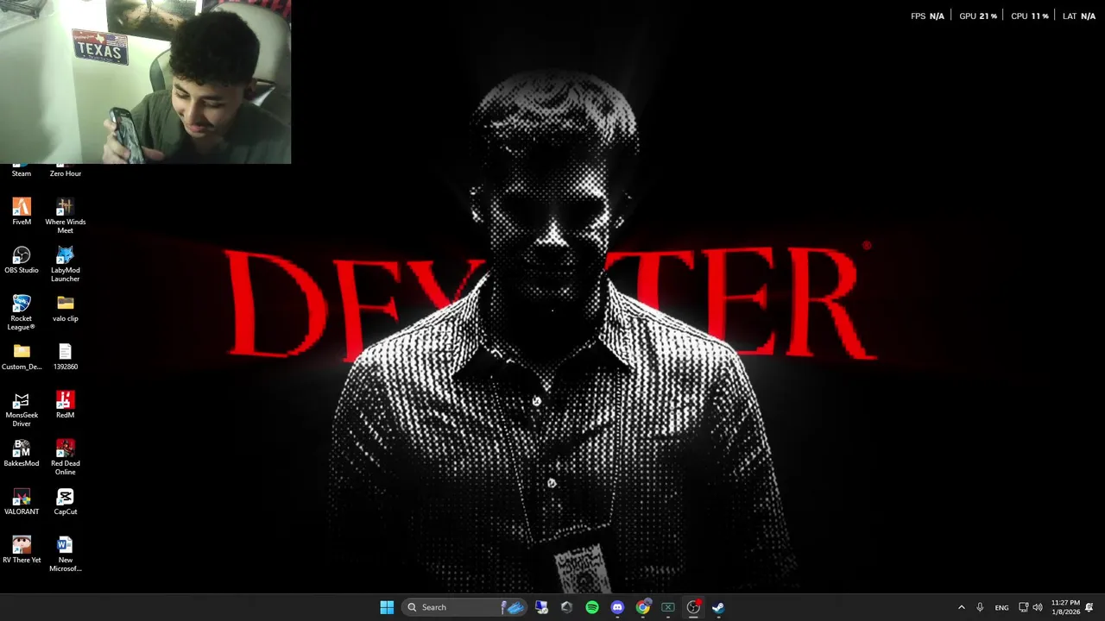Open the Windows Start menu
The height and width of the screenshot is (621, 1105).
pyautogui.click(x=387, y=607)
